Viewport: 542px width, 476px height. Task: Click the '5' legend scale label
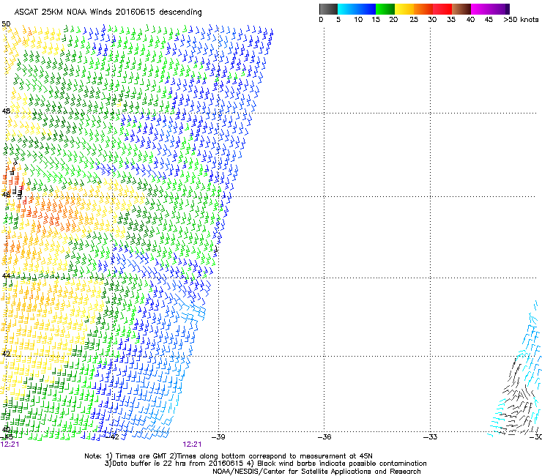pos(338,20)
